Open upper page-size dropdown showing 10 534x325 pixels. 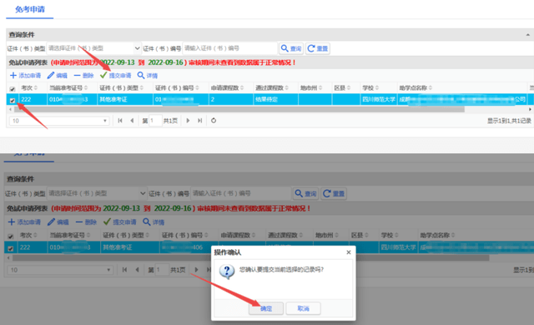[x=59, y=121]
